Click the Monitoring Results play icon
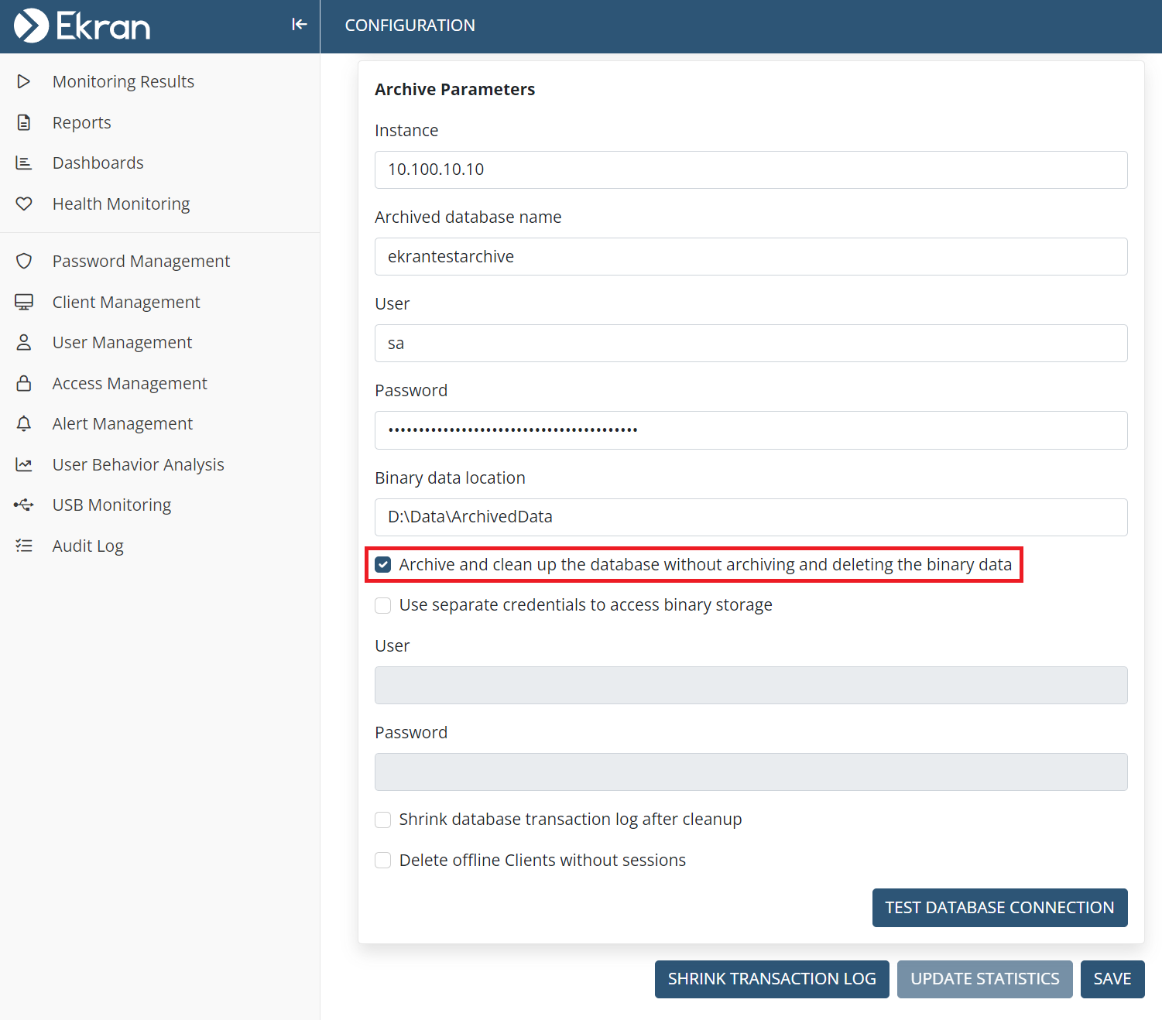Viewport: 1162px width, 1020px height. click(24, 81)
